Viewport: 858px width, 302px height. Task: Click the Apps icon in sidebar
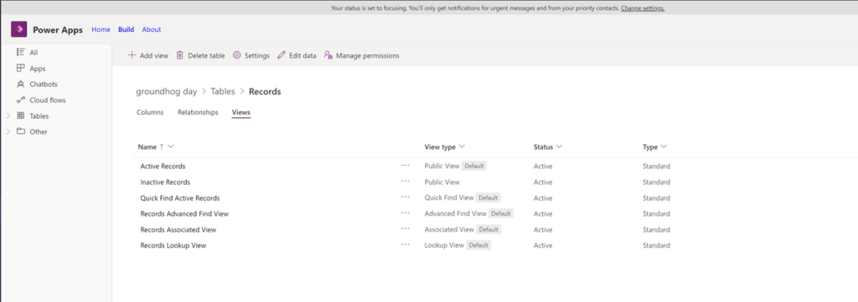pyautogui.click(x=21, y=69)
